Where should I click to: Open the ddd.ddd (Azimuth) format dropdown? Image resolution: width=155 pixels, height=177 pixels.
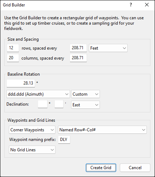[x=38, y=94]
